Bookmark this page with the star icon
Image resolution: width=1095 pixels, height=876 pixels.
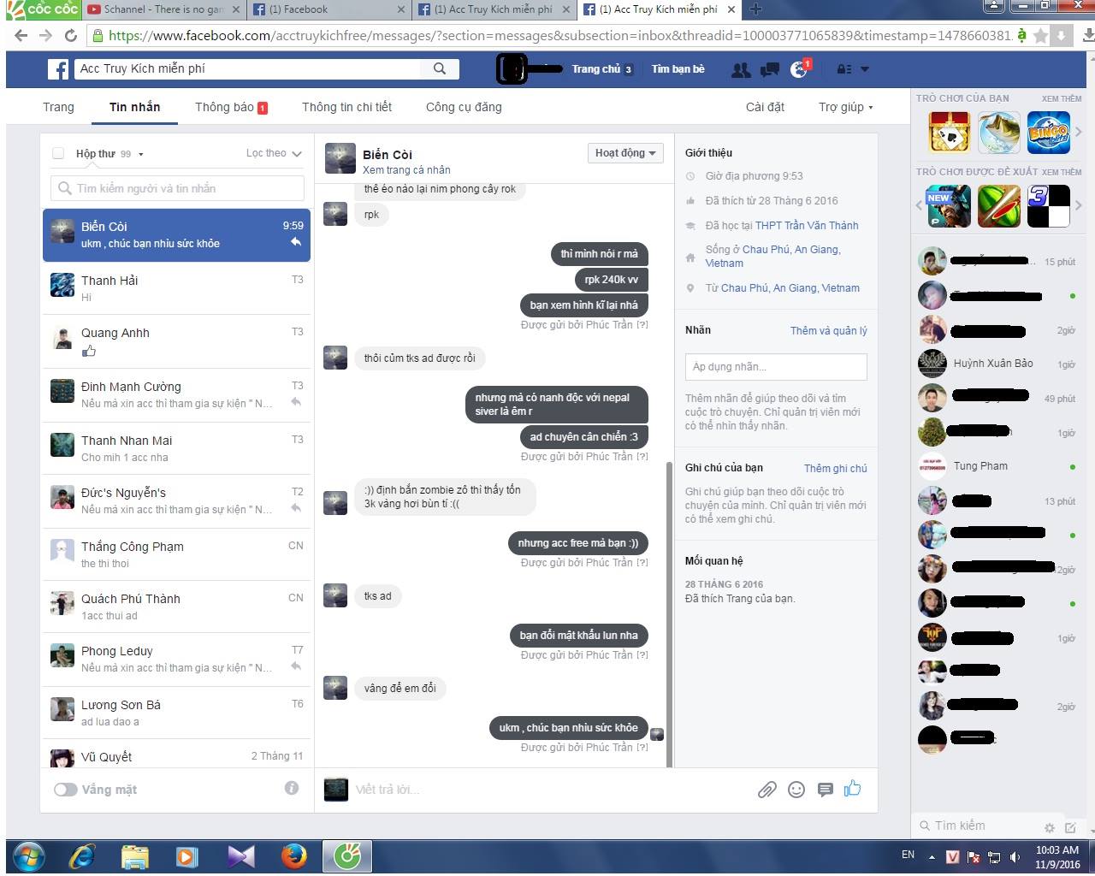click(1040, 36)
